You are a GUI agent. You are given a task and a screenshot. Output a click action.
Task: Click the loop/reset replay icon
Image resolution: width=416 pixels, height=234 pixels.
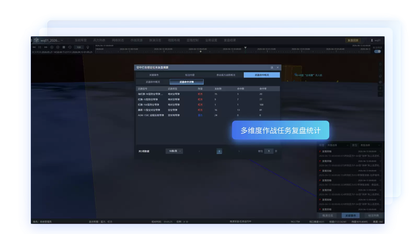70,47
